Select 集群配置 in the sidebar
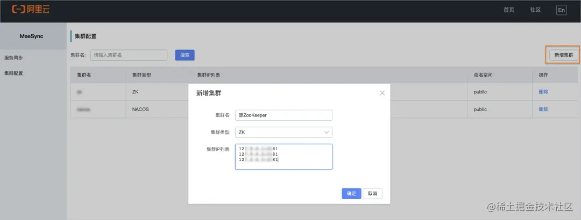Image resolution: width=581 pixels, height=220 pixels. click(13, 73)
